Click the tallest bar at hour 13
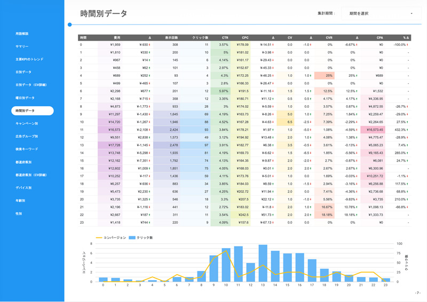427x302 pixels. 263,263
